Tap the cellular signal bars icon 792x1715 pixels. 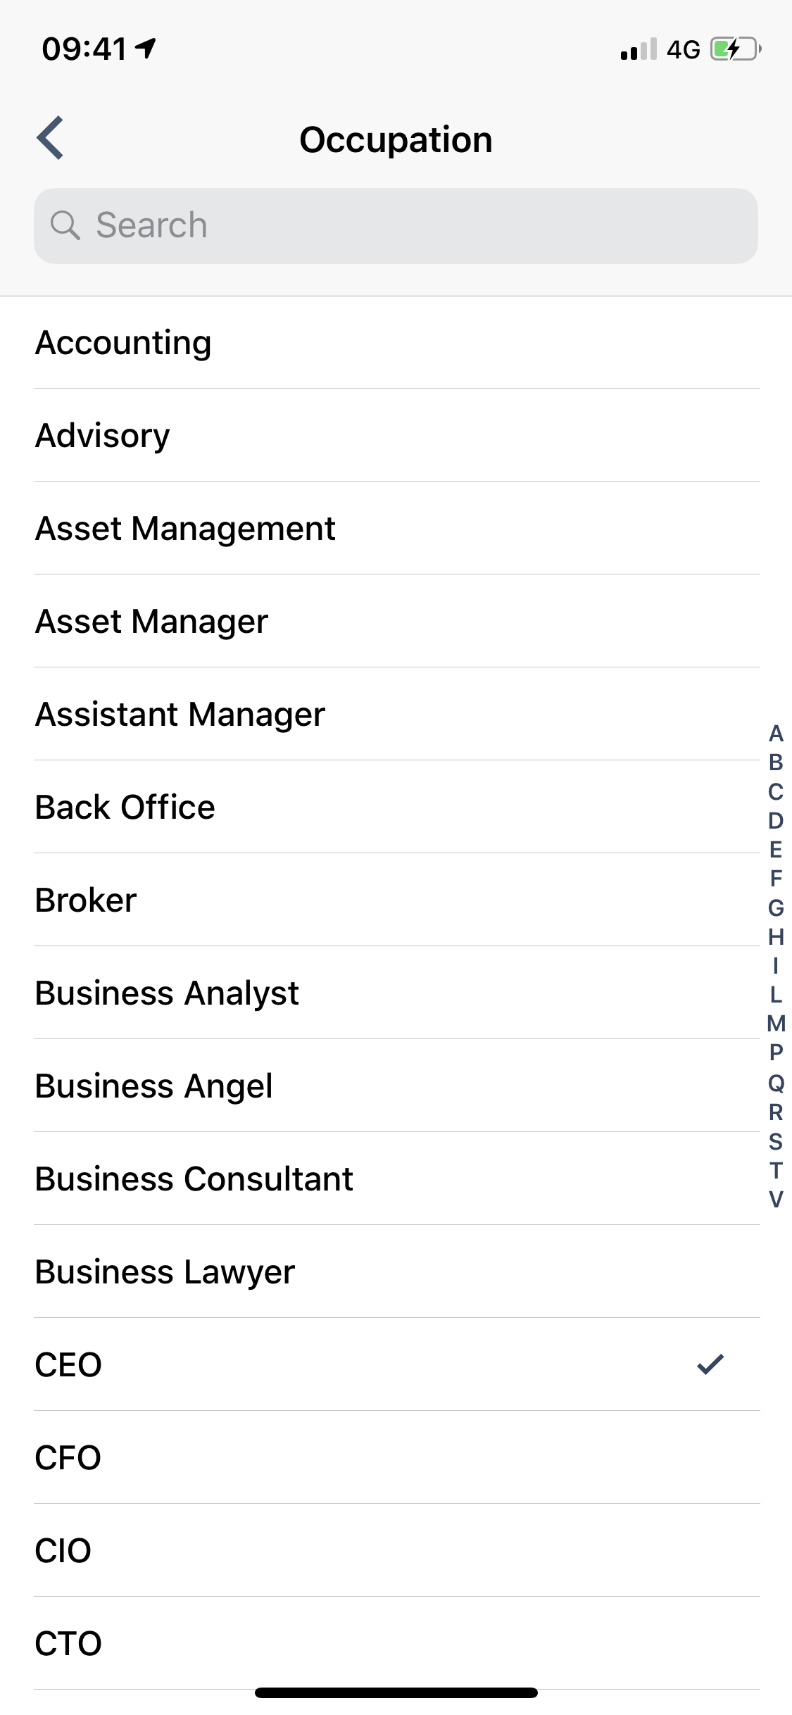point(639,49)
